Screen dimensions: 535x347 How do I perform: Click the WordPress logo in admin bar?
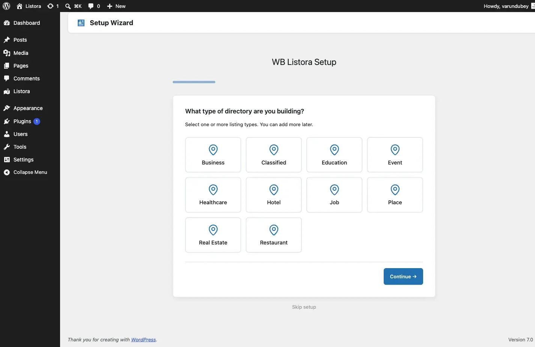(x=6, y=6)
